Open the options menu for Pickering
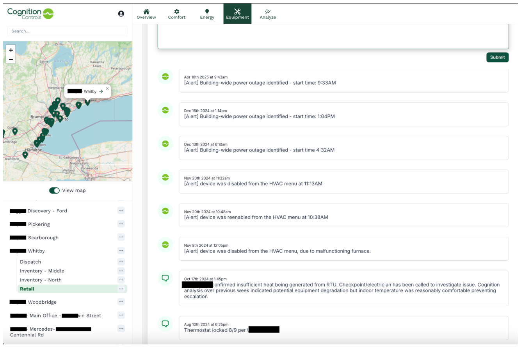This screenshot has height=349, width=523. click(121, 224)
